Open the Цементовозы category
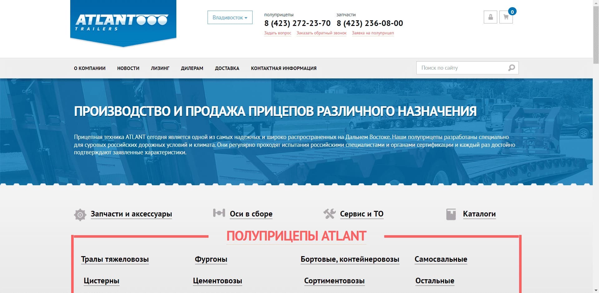The image size is (599, 293). click(x=218, y=281)
